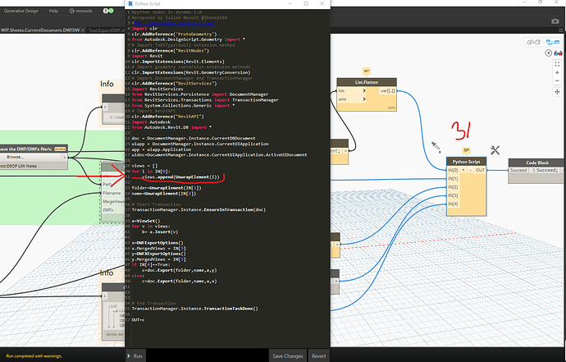Click the zoom to fit icon
Image resolution: width=566 pixels, height=362 pixels.
557,64
